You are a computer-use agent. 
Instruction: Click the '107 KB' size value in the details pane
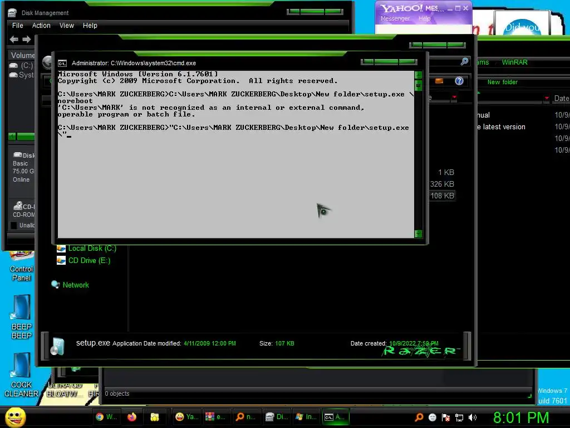pyautogui.click(x=284, y=343)
